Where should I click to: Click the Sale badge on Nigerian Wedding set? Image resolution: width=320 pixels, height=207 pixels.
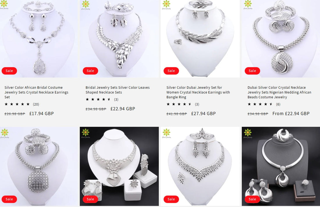[x=252, y=71]
